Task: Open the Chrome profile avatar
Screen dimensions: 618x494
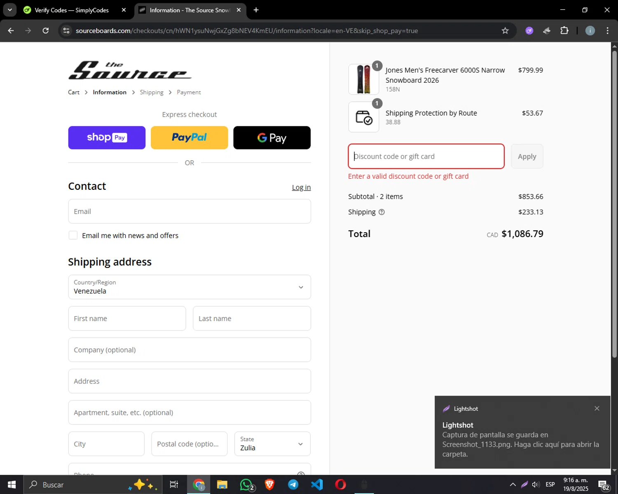Action: 590,30
